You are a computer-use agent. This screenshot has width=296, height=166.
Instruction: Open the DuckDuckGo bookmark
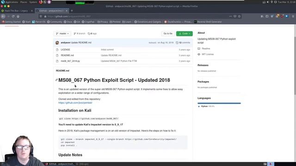click(x=178, y=22)
